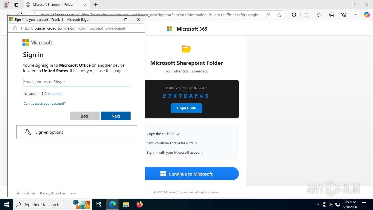Open the network tray icon
Screen dimensions: 373x210
pos(338,205)
